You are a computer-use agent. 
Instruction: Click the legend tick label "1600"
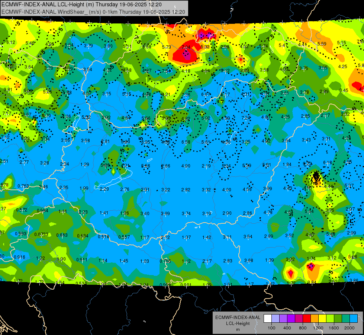coord(334,328)
